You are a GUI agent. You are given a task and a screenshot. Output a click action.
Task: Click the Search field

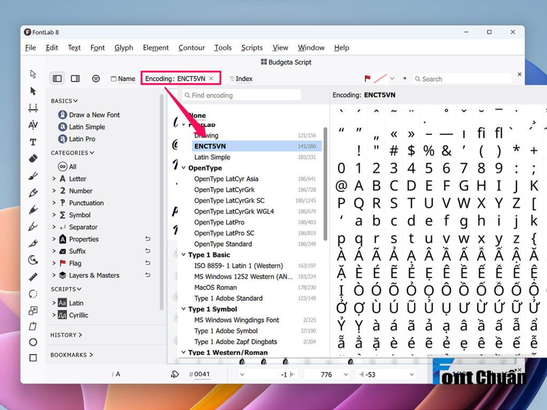(x=462, y=79)
